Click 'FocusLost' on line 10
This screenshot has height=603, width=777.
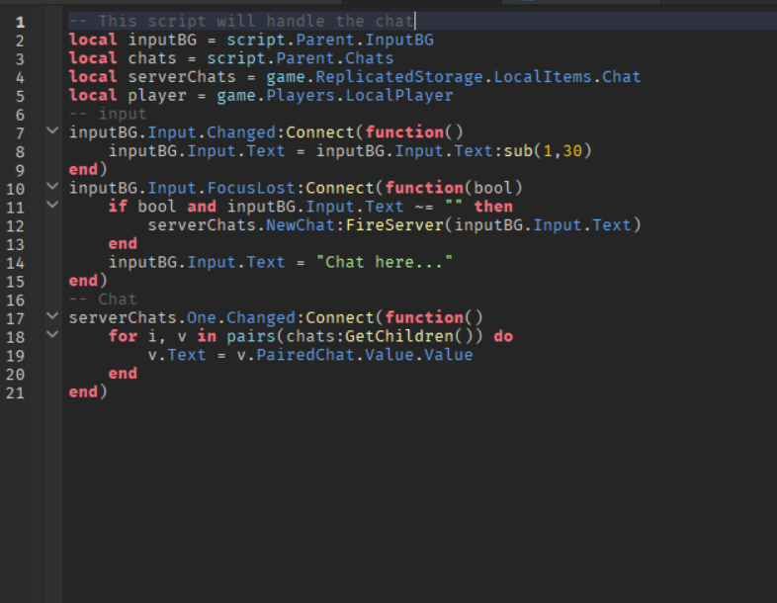[x=251, y=188]
